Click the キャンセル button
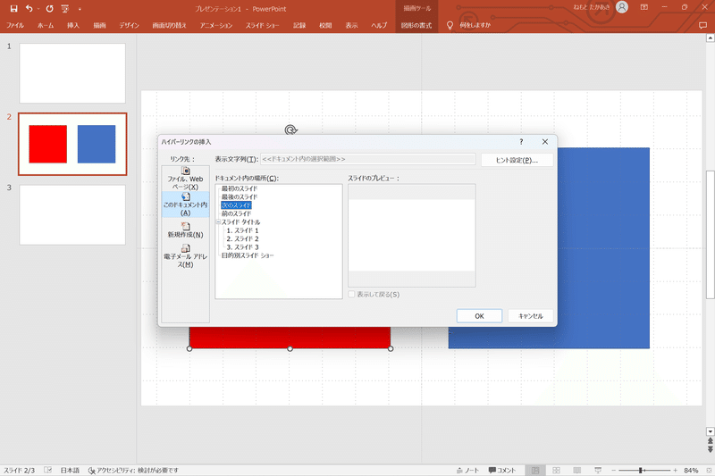Viewport: 715px width, 476px height. [x=531, y=316]
